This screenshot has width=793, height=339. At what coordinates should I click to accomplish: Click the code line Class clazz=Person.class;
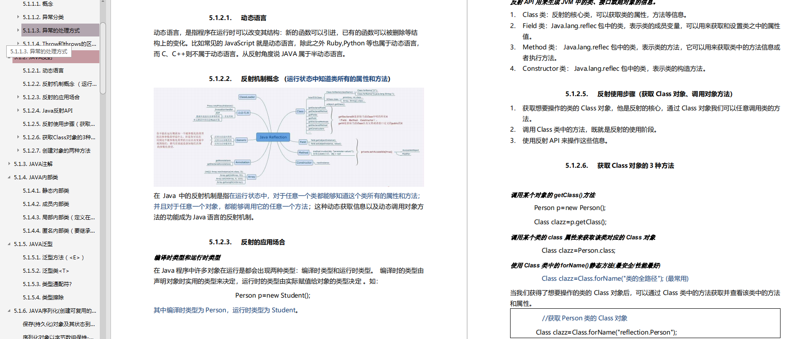tap(578, 250)
